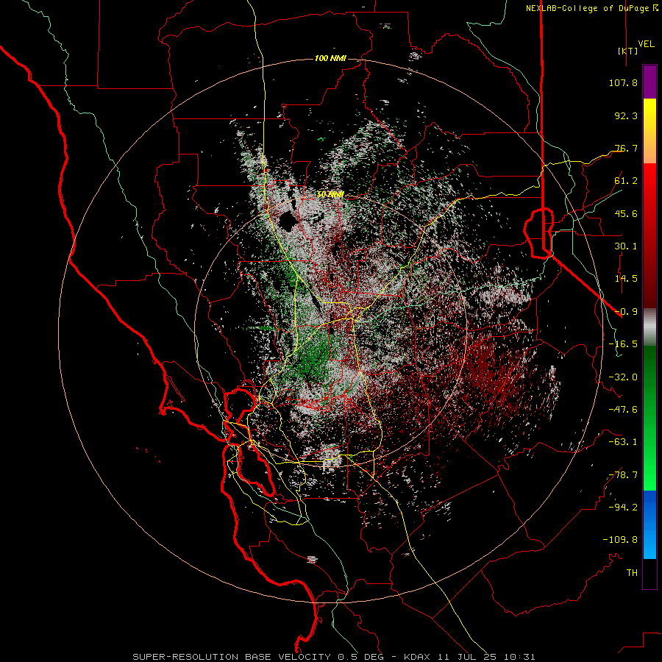Click the -47.6 legend value
This screenshot has width=662, height=662.
tap(623, 410)
